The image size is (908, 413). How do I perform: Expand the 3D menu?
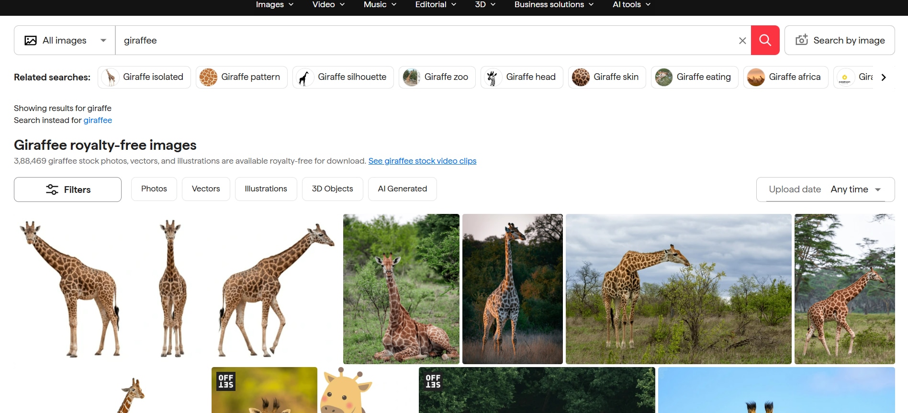(x=485, y=5)
